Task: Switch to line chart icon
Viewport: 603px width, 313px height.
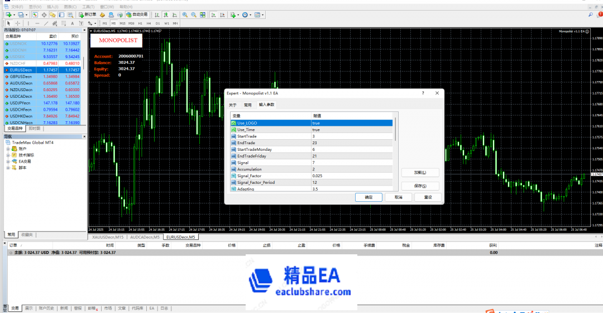Action: (175, 15)
